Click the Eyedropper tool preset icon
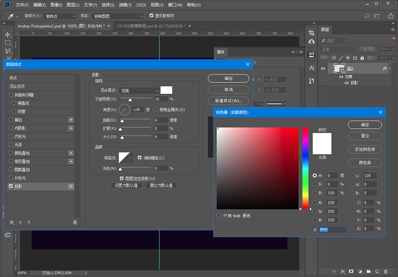 11,16
